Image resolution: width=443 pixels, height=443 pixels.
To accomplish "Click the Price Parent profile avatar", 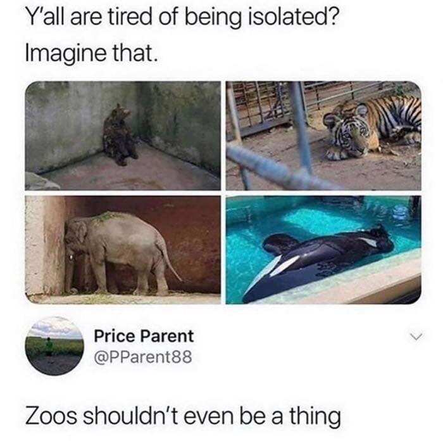I will click(x=54, y=346).
